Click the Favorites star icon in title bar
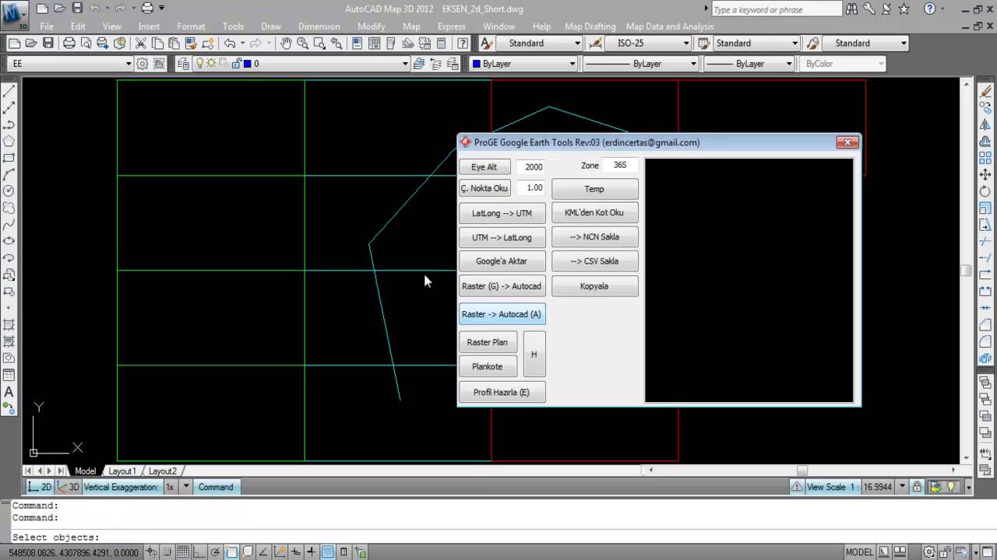Image resolution: width=997 pixels, height=560 pixels. tap(904, 9)
